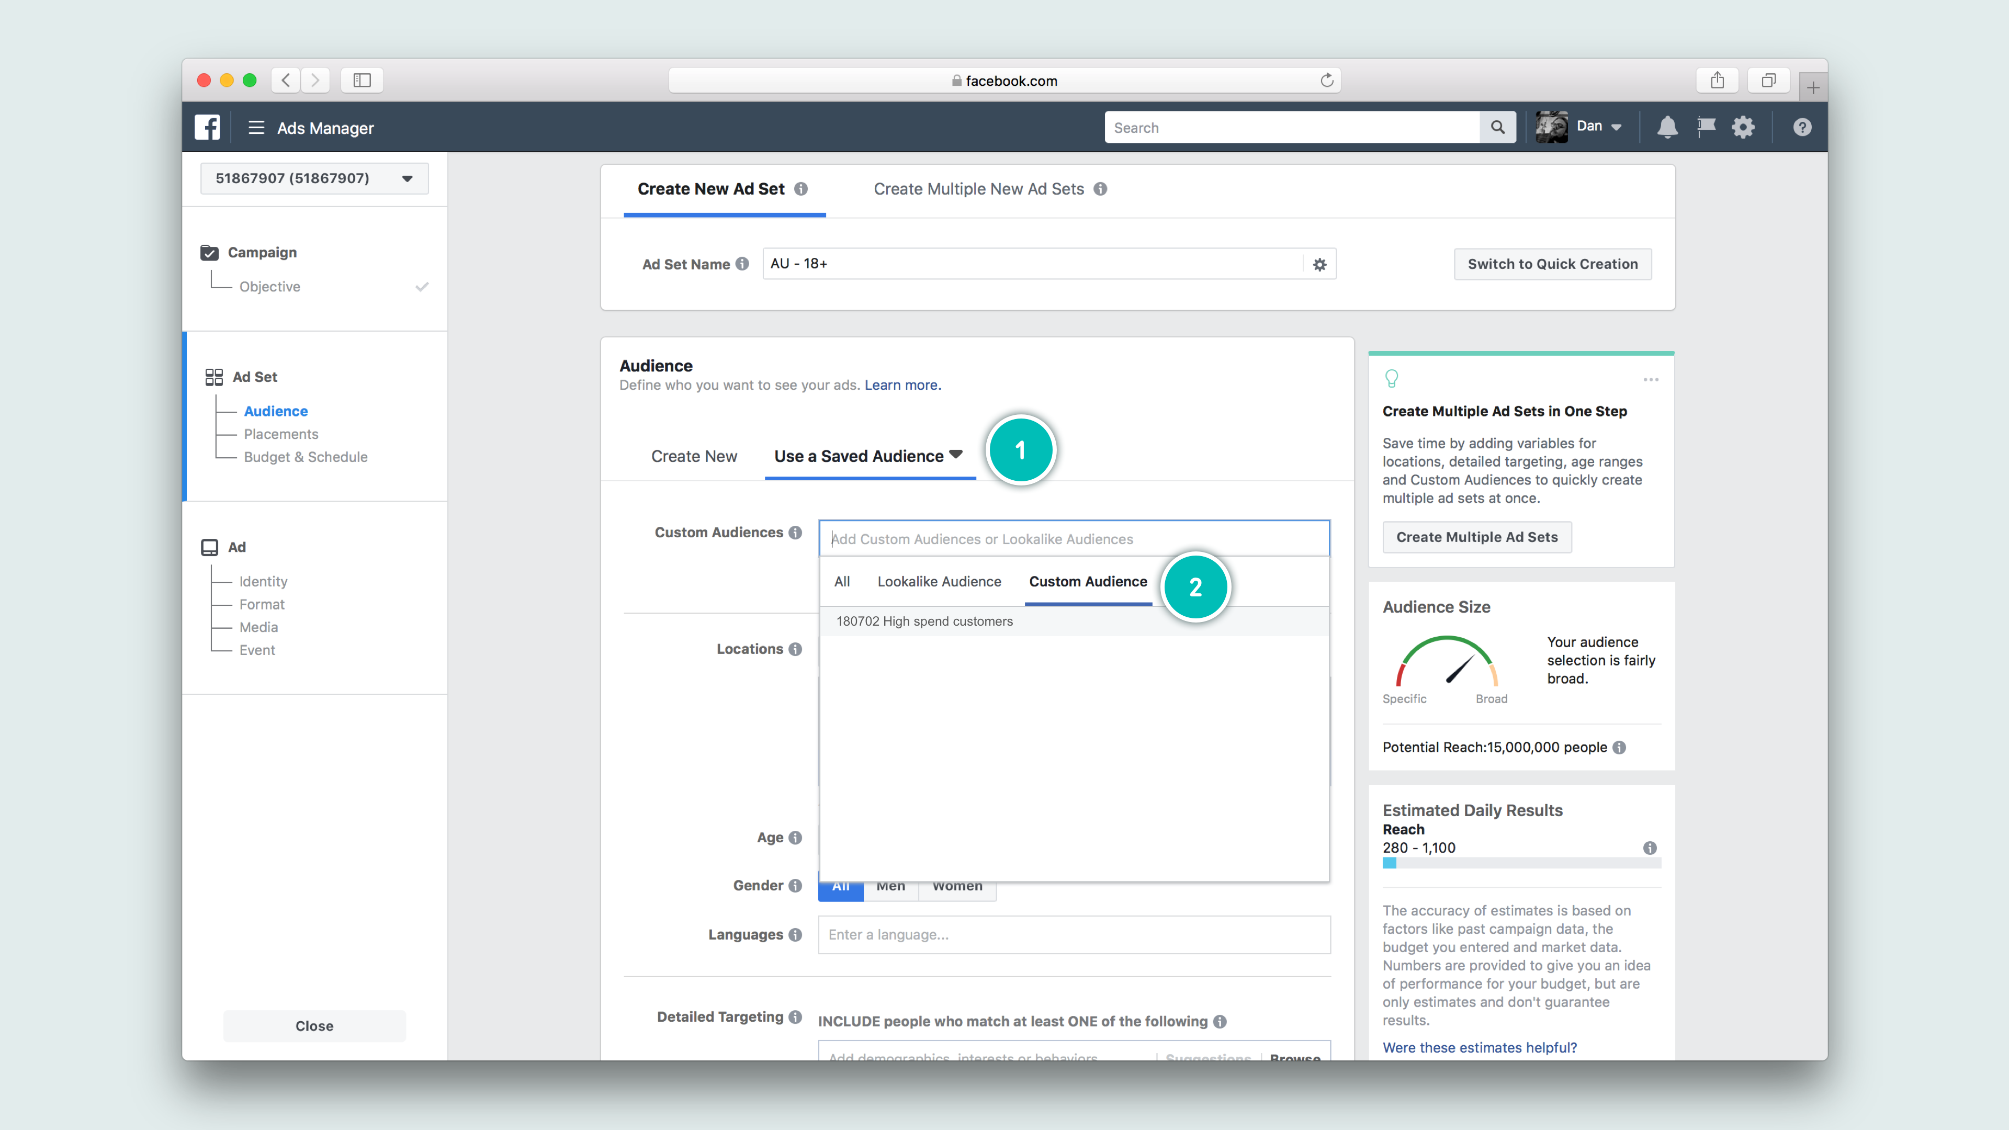Click Dan's profile picture
2009x1130 pixels.
tap(1551, 127)
